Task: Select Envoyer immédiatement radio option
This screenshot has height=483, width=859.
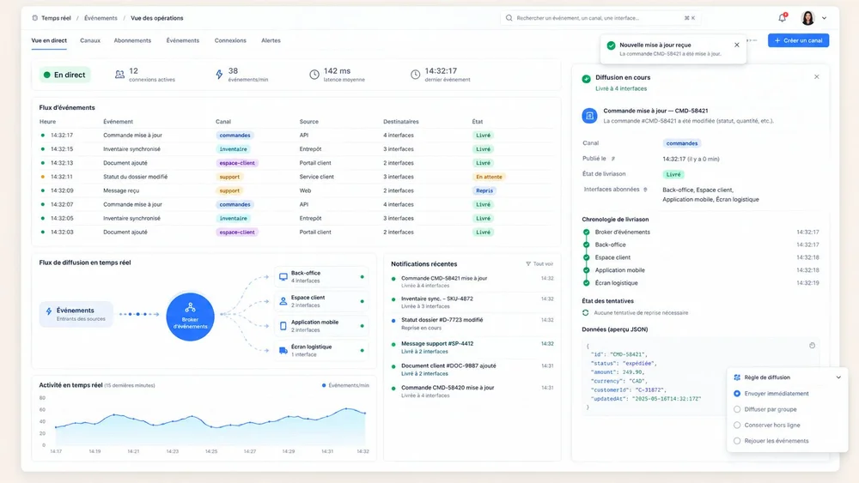Action: [737, 393]
